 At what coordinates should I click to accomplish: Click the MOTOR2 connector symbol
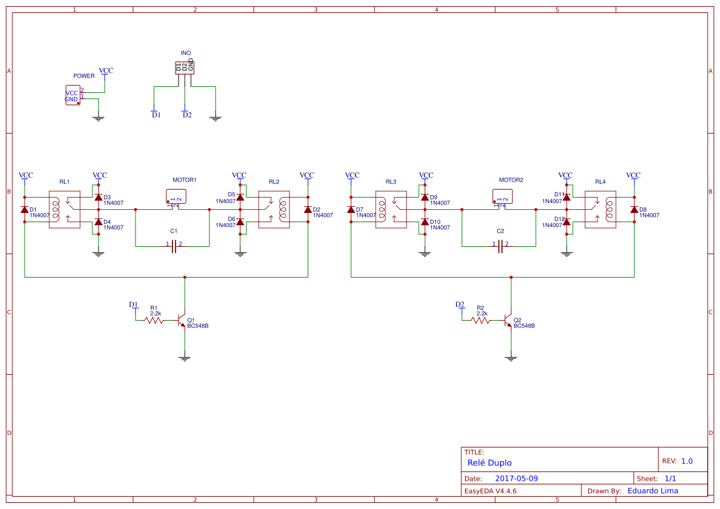point(503,198)
